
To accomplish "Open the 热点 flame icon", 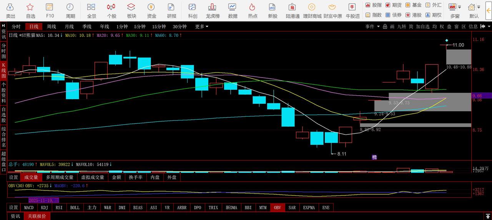I will (253, 10).
